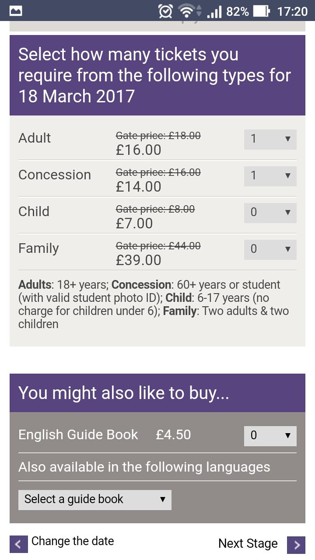Tap the clock time in status bar

[x=292, y=11]
